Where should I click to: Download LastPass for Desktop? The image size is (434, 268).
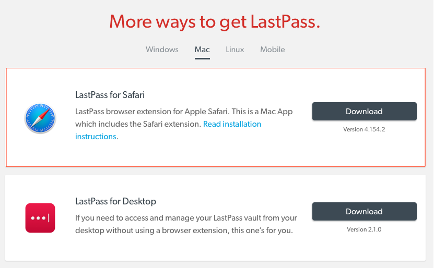(364, 211)
